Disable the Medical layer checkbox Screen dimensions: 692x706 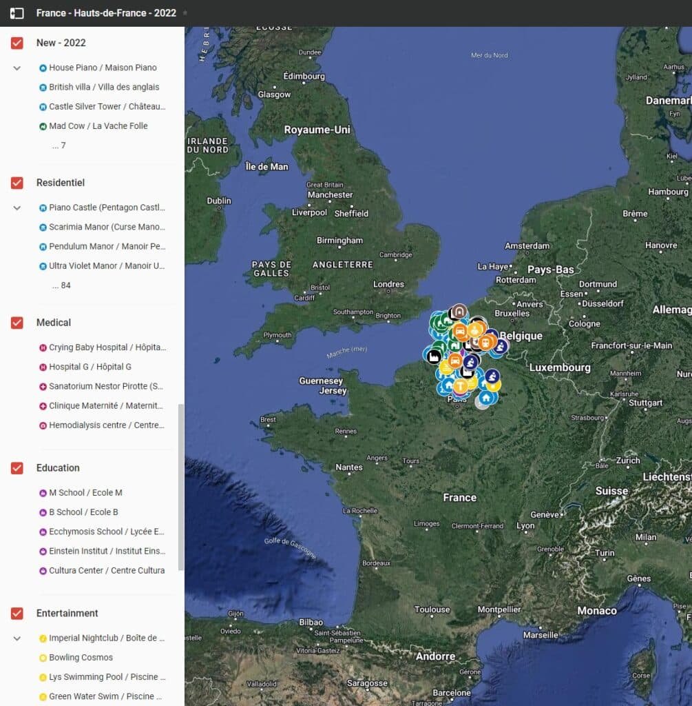pyautogui.click(x=17, y=322)
